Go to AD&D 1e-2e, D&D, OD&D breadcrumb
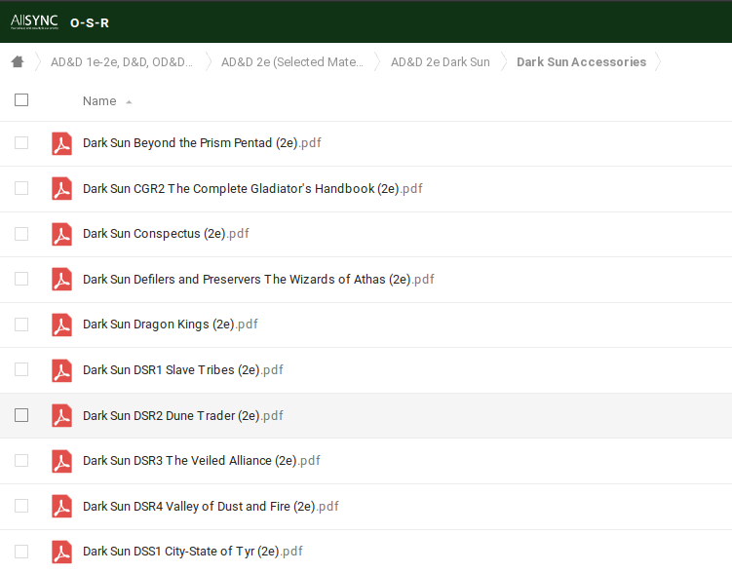732x573 pixels. click(x=122, y=62)
